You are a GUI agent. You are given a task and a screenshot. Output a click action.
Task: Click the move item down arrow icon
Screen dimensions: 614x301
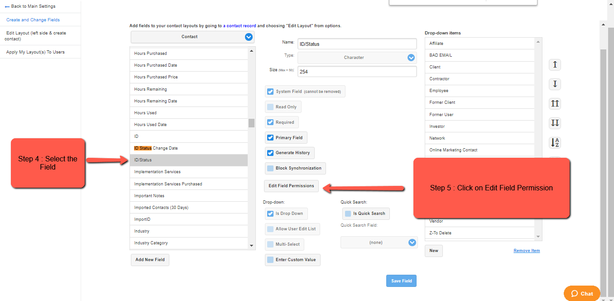pos(555,84)
